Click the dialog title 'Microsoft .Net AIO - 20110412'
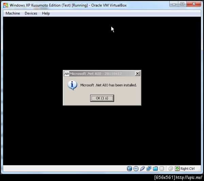Screen dimensions: 204x181 96,74
